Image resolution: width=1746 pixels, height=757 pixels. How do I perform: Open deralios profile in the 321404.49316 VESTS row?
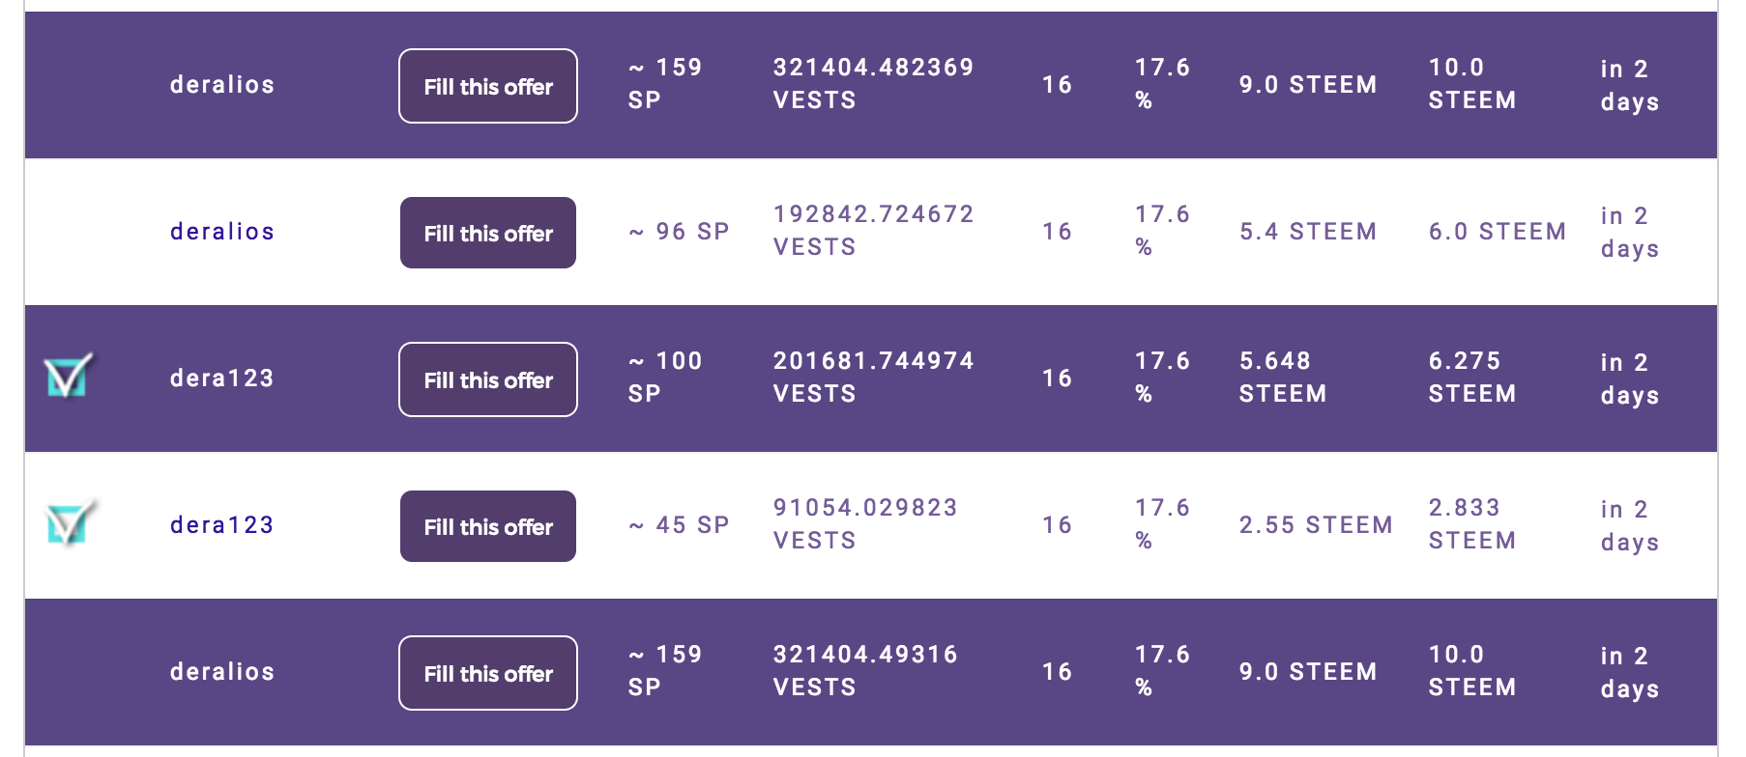tap(222, 672)
